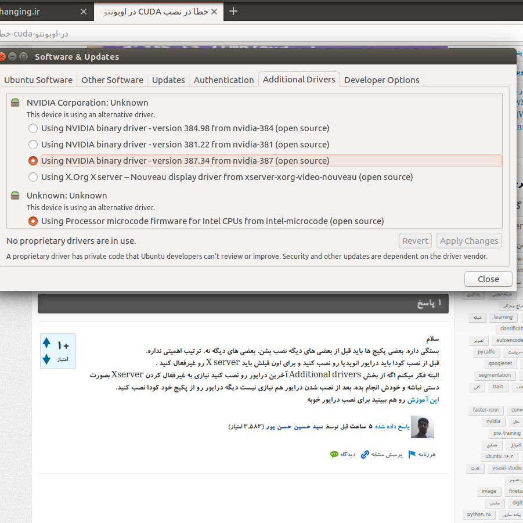
Task: Open the 'pre-training' tag
Action: click(x=507, y=433)
